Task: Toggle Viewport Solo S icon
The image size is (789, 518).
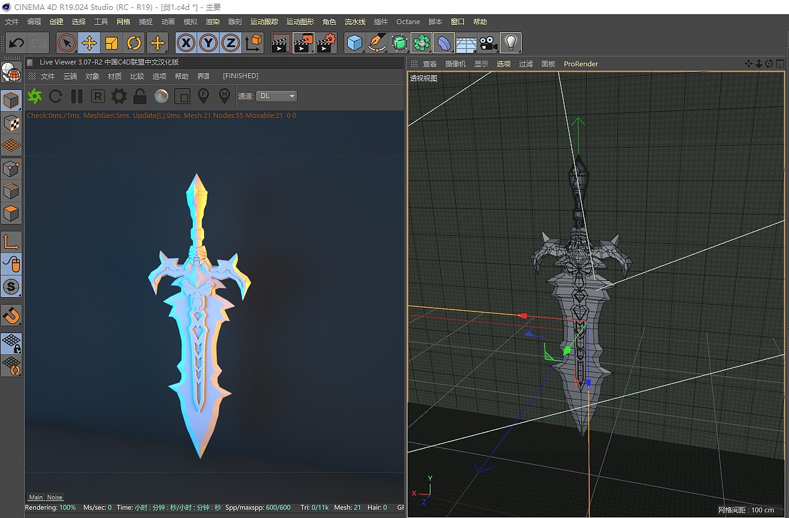Action: point(12,286)
